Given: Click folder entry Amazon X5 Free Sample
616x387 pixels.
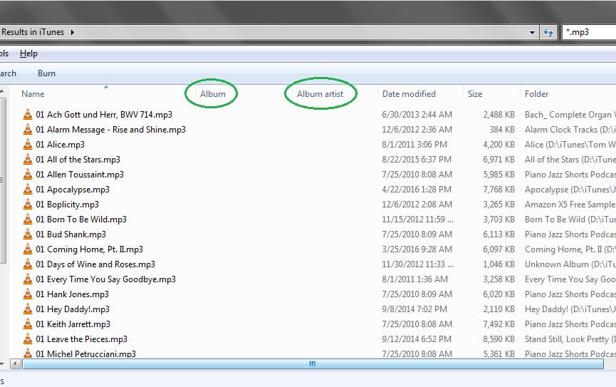Looking at the screenshot, I should tap(570, 204).
